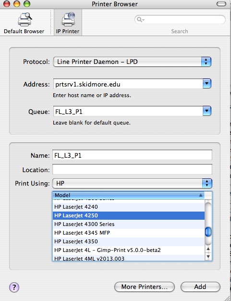Sort list via Model header triangle
Screen dimensions: 231x301
click(x=201, y=195)
